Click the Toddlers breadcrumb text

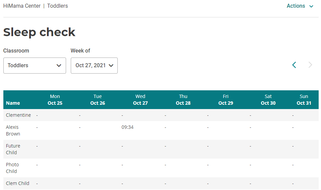(x=57, y=6)
